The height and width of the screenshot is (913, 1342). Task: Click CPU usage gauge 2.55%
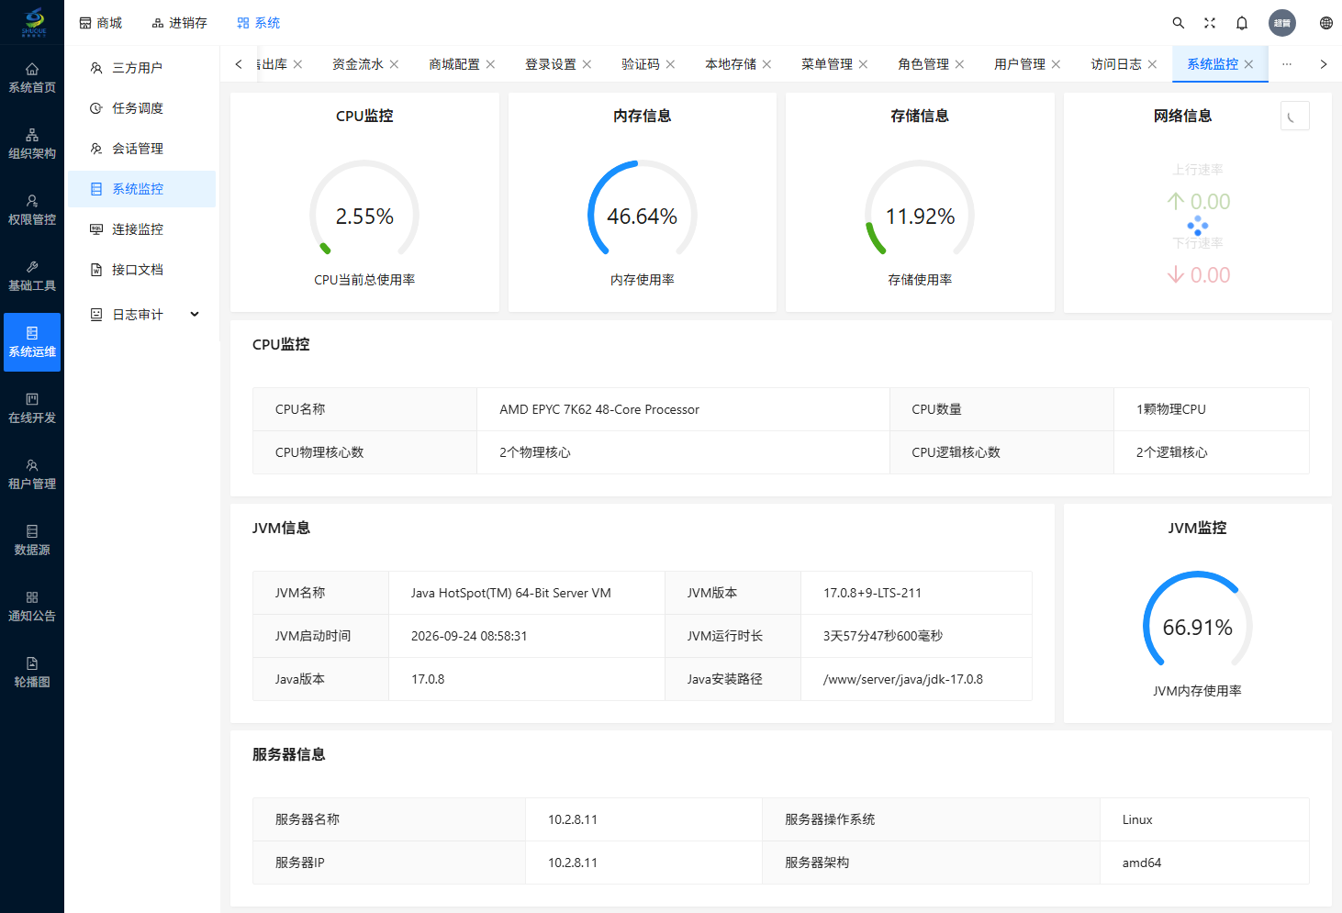click(364, 215)
